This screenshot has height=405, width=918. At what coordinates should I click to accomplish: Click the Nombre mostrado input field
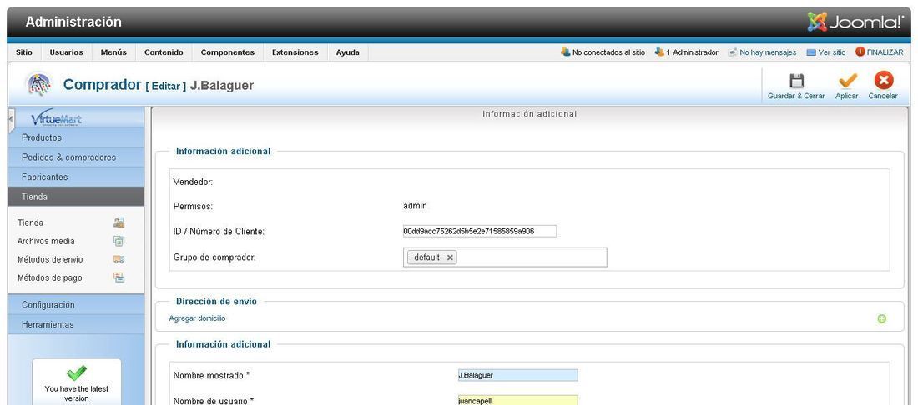click(x=517, y=375)
